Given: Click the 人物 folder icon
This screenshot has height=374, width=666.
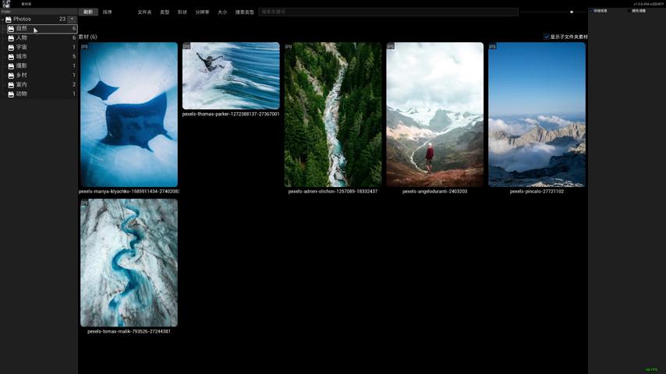Looking at the screenshot, I should pyautogui.click(x=11, y=38).
